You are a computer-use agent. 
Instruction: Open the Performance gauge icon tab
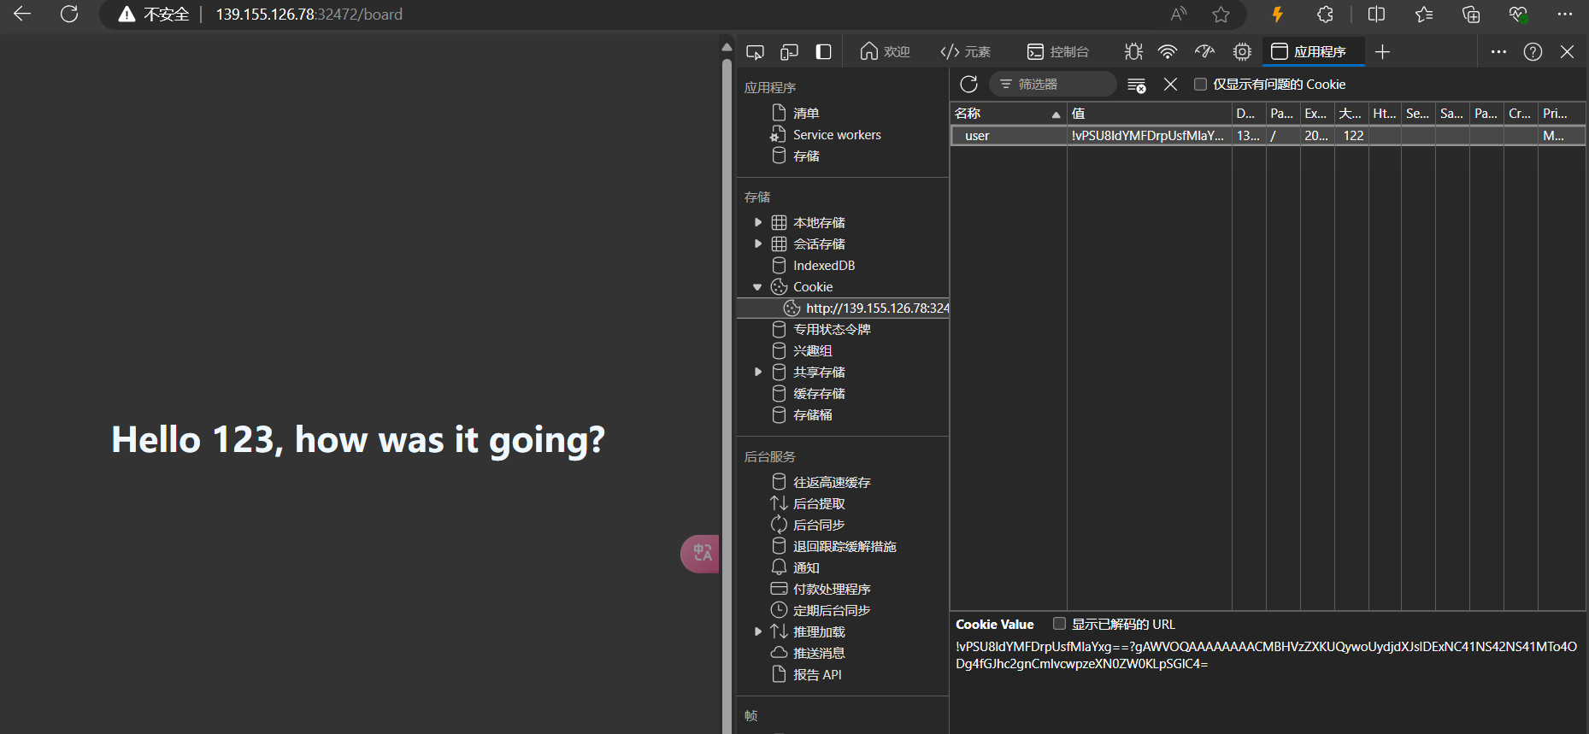click(1204, 52)
